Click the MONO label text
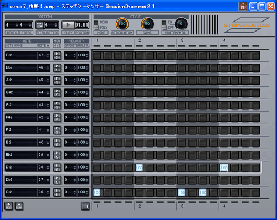Image resolution: width=277 pixels, height=220 pixels. (104, 22)
